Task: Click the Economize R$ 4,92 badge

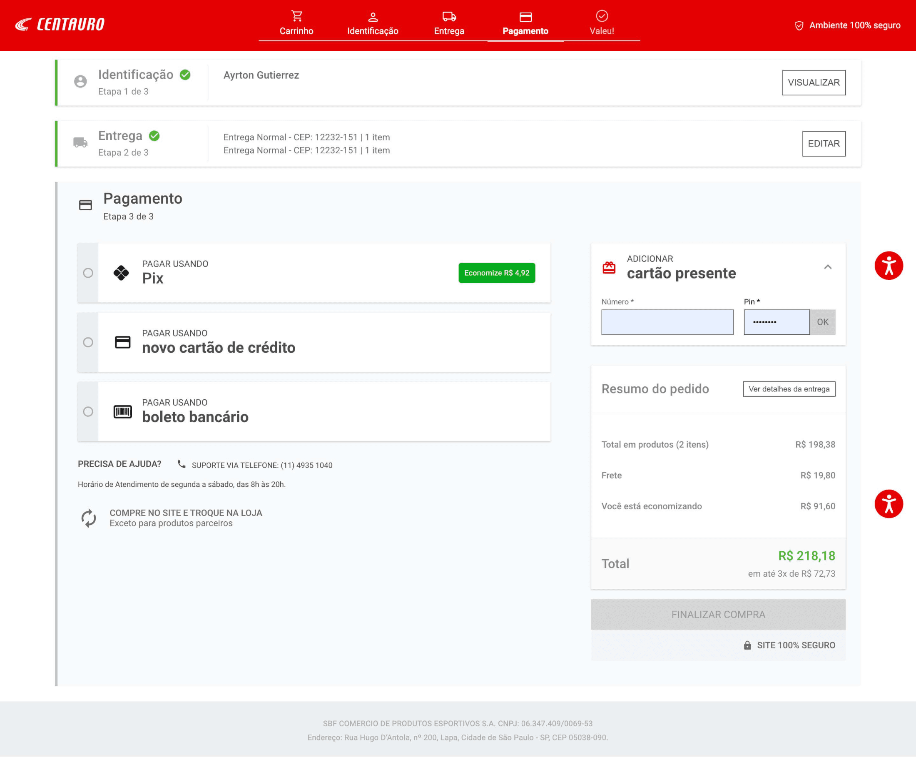Action: (497, 273)
